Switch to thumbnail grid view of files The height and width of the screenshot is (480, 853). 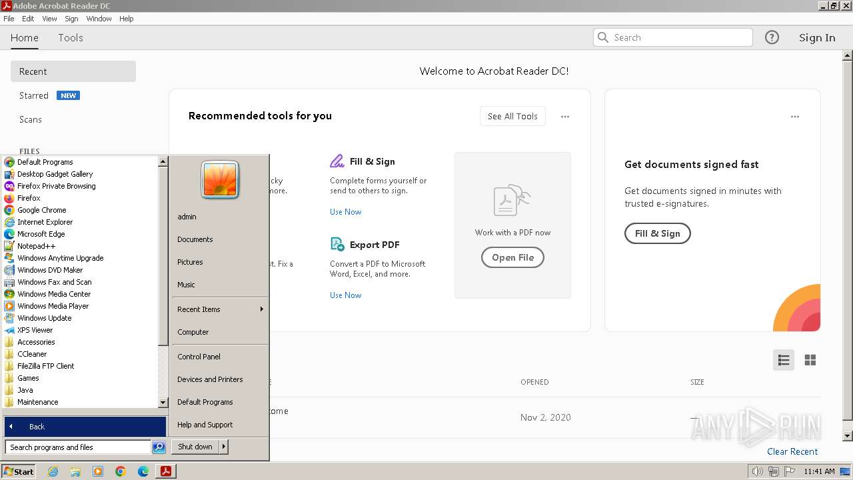pyautogui.click(x=810, y=360)
